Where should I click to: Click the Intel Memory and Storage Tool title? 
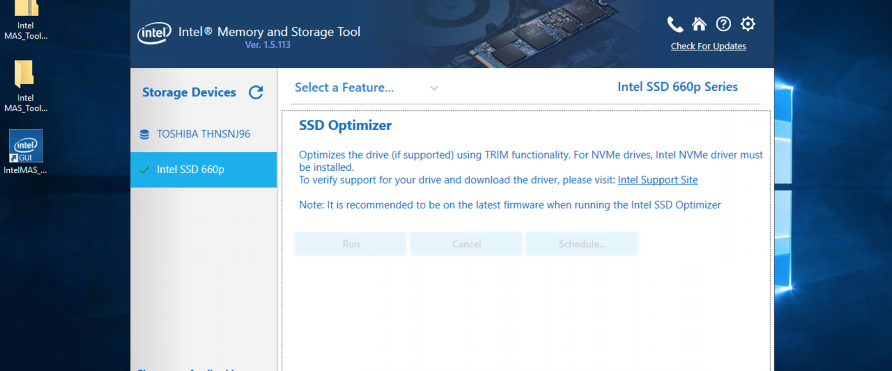click(269, 32)
